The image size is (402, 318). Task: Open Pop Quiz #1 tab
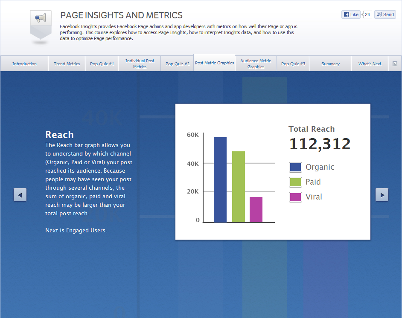102,64
